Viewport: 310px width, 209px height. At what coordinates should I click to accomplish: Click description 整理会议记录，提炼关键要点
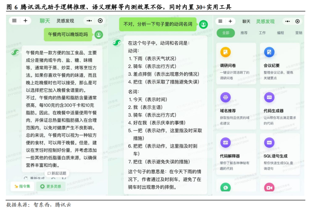278,75
